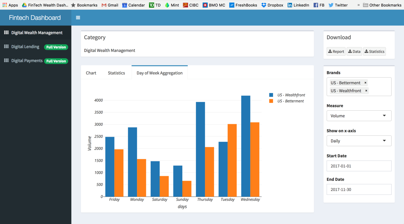
Task: Open the Bookmarks star bookmark
Action: pos(84,5)
